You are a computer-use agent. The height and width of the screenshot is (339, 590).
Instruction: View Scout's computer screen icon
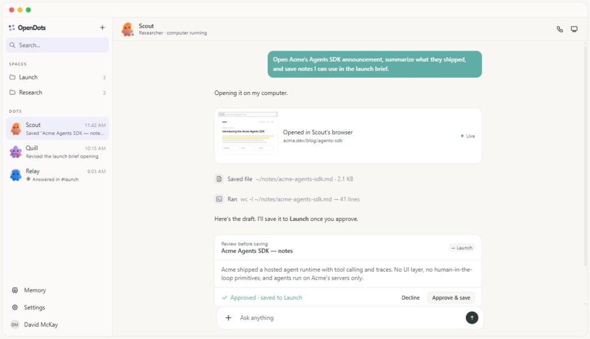pos(574,29)
